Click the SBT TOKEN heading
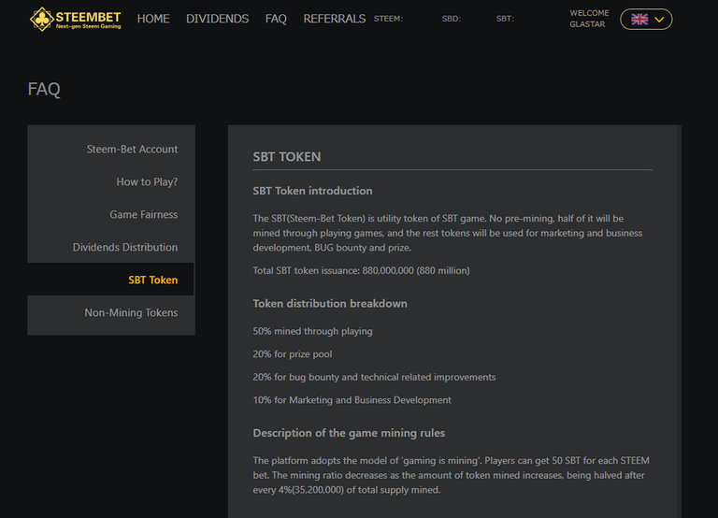This screenshot has width=718, height=518. [x=287, y=157]
